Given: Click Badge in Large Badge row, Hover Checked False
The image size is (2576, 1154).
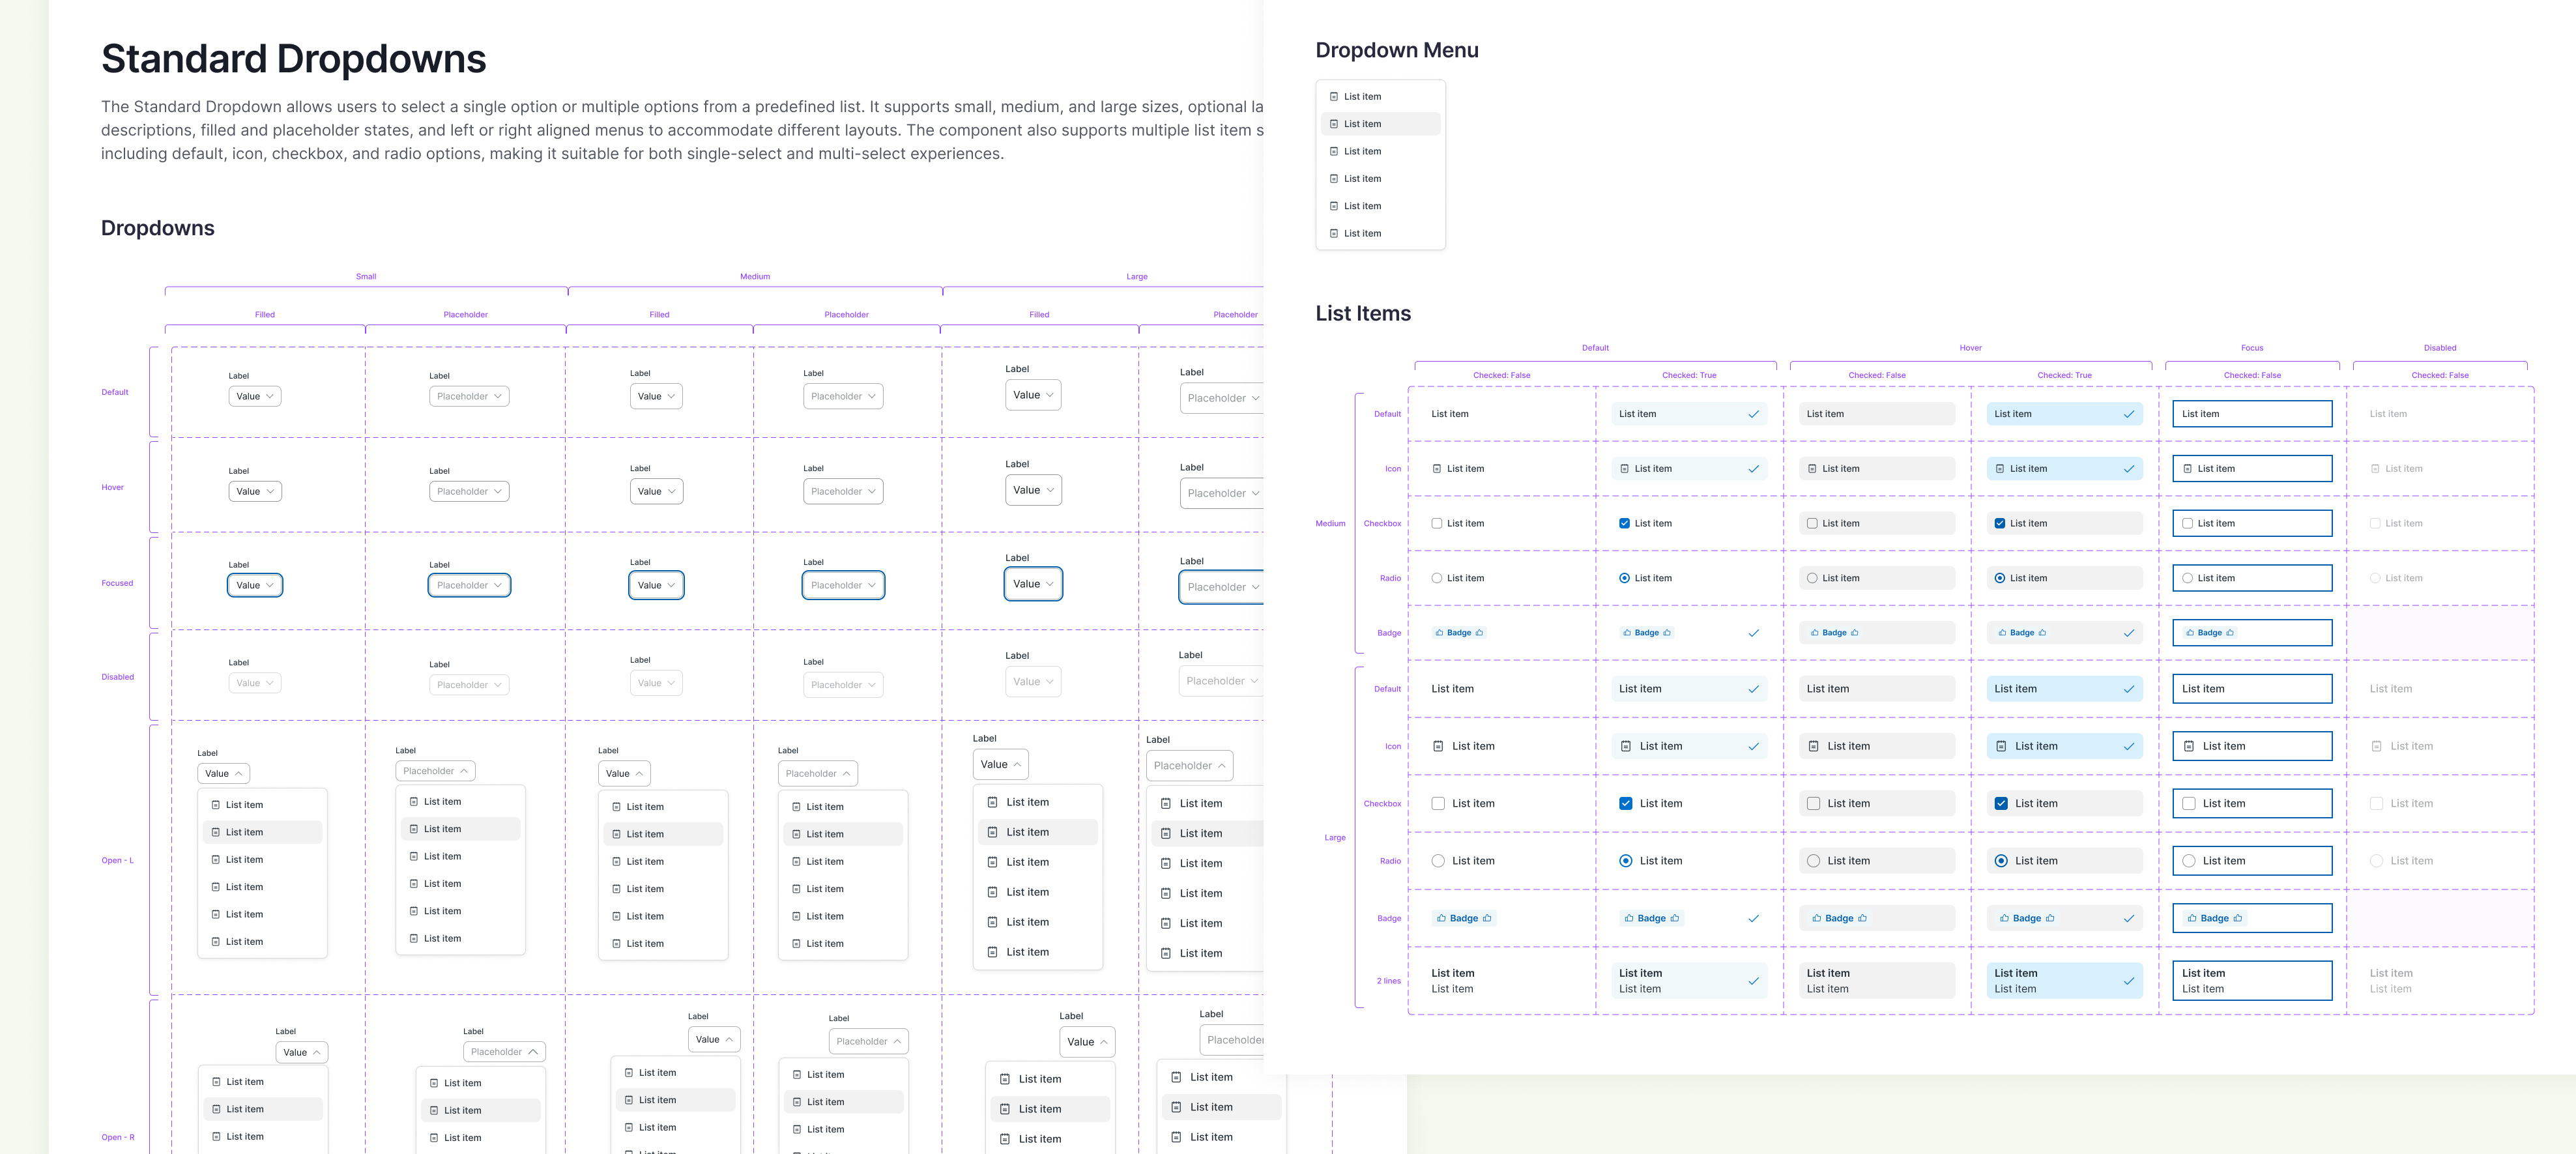Looking at the screenshot, I should point(1839,918).
